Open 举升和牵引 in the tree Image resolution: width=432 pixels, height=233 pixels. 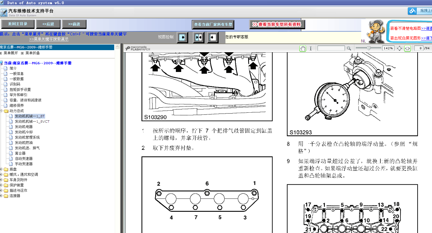click(x=18, y=95)
